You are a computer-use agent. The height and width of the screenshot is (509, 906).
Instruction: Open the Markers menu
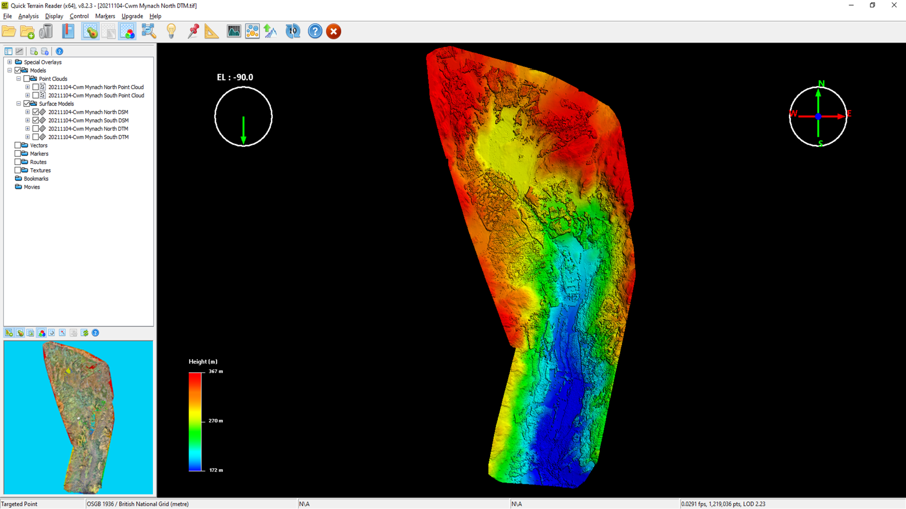coord(105,16)
